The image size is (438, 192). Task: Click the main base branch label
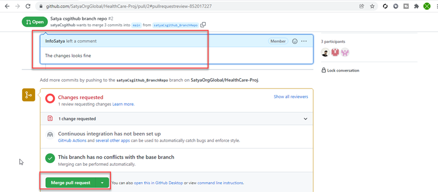pos(137,25)
